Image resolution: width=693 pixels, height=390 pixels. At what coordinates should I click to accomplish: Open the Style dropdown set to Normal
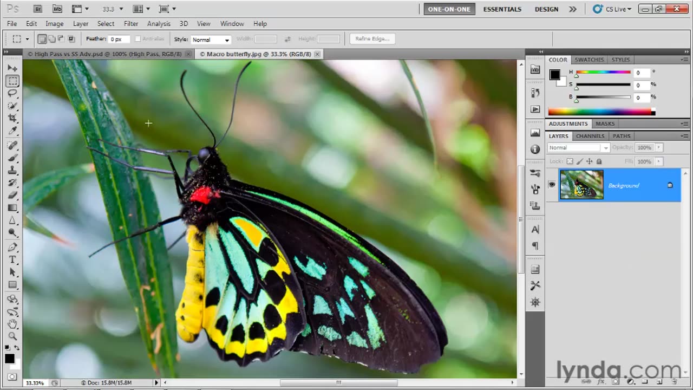[x=211, y=40]
